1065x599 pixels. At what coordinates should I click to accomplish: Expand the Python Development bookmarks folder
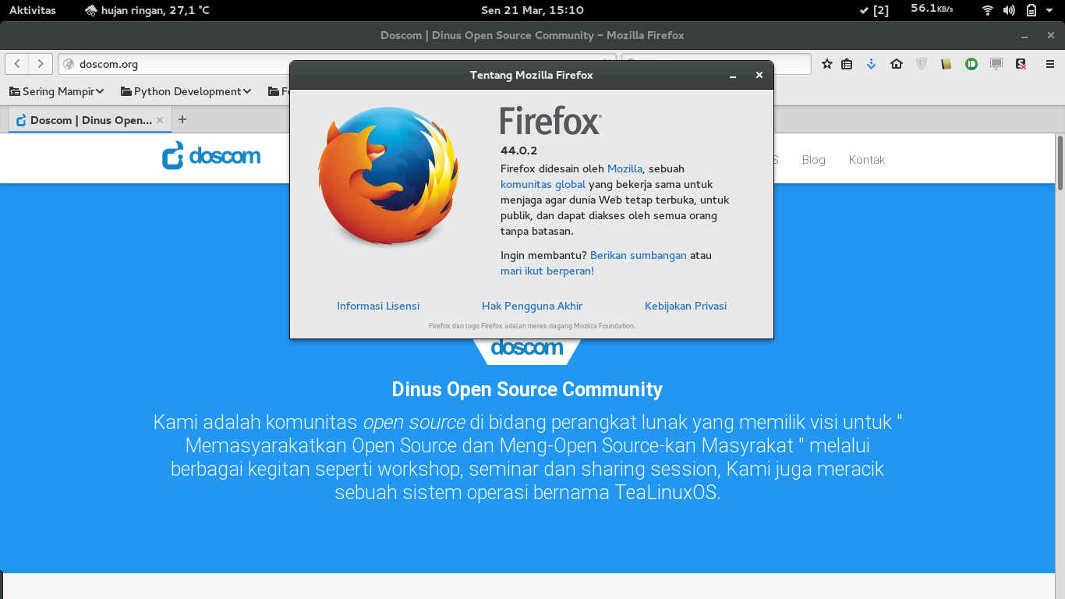point(186,91)
